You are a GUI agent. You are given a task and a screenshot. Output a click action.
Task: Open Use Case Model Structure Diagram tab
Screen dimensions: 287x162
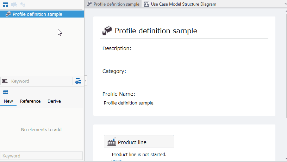(180, 4)
